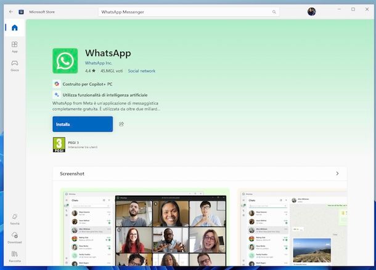Open the Raccolta library section
The width and height of the screenshot is (376, 270).
click(15, 256)
